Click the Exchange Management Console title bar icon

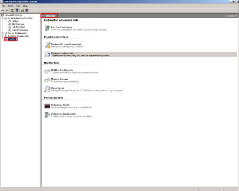tap(2, 2)
